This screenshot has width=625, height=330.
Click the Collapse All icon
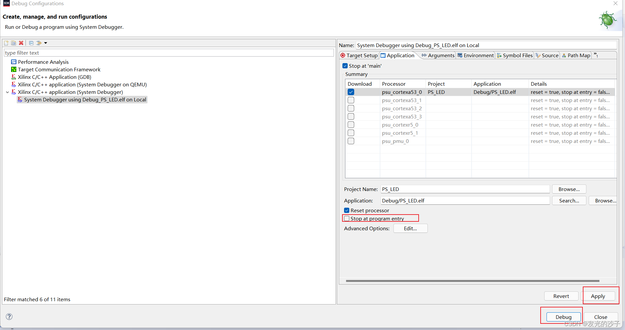click(31, 43)
